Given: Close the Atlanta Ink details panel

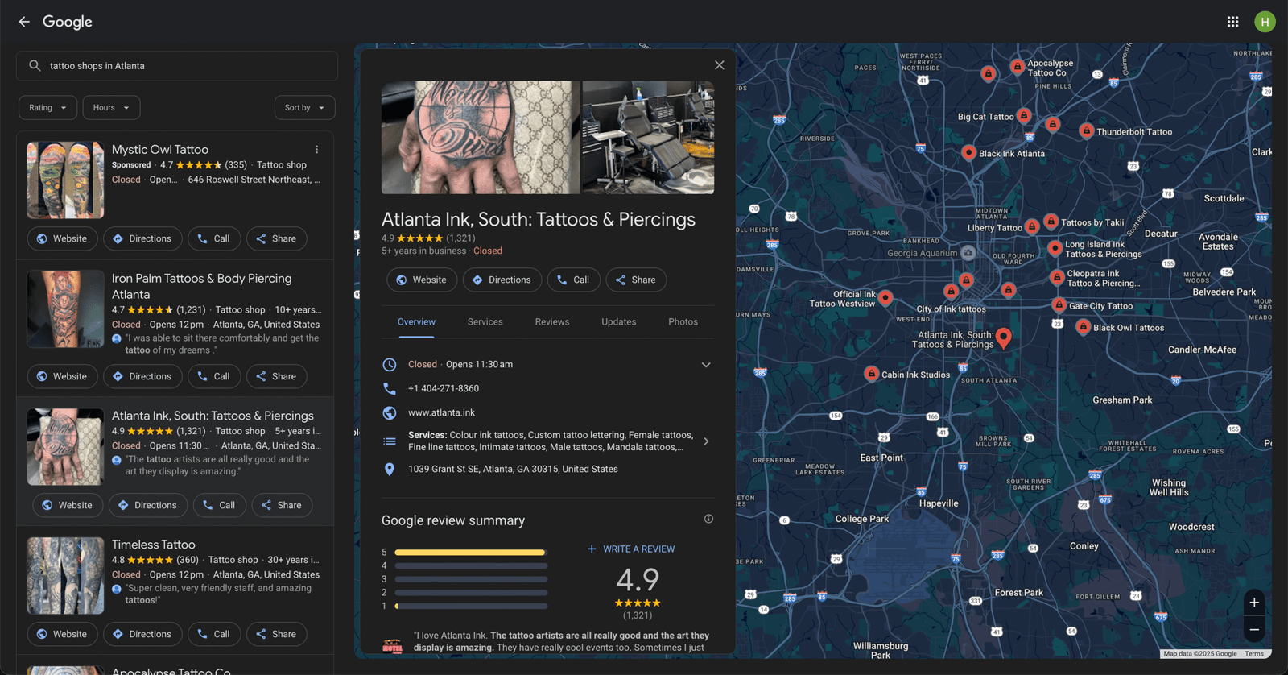Looking at the screenshot, I should (720, 65).
